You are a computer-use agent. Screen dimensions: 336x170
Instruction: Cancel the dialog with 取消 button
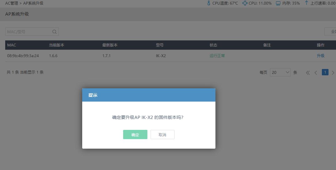(x=162, y=134)
